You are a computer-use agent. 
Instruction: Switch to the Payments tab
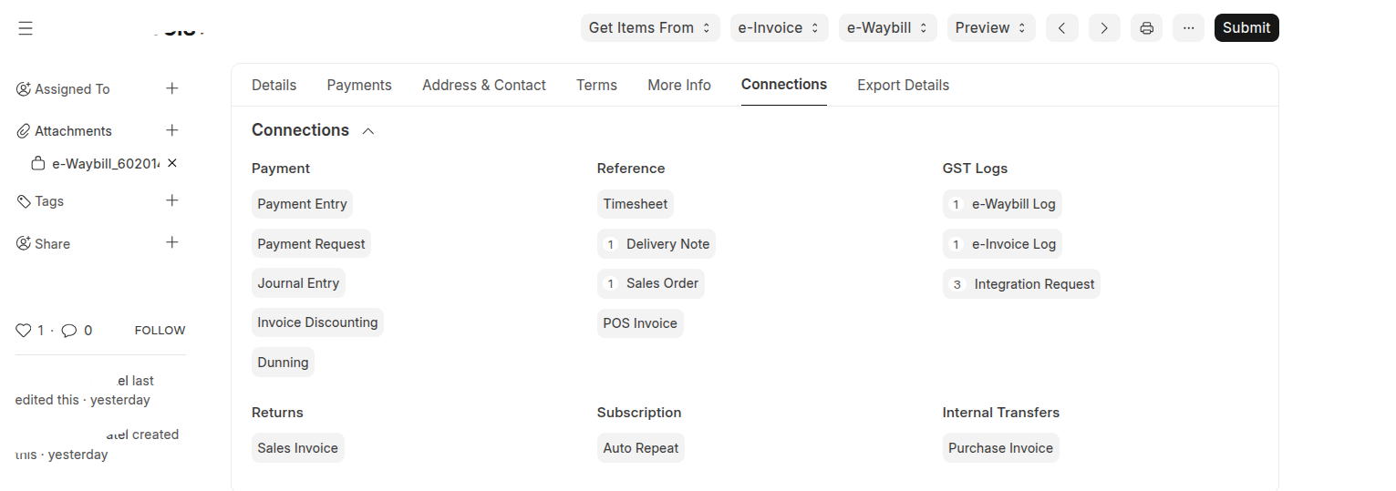(x=359, y=85)
